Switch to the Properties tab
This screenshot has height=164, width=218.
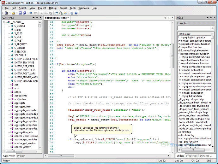[x=191, y=156]
